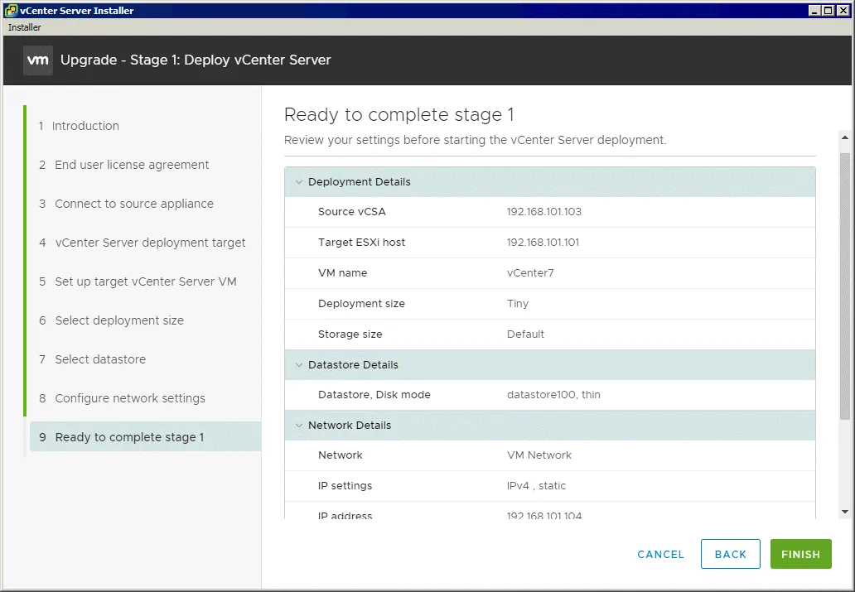Collapse the Deployment Details section
The image size is (855, 592).
(297, 182)
